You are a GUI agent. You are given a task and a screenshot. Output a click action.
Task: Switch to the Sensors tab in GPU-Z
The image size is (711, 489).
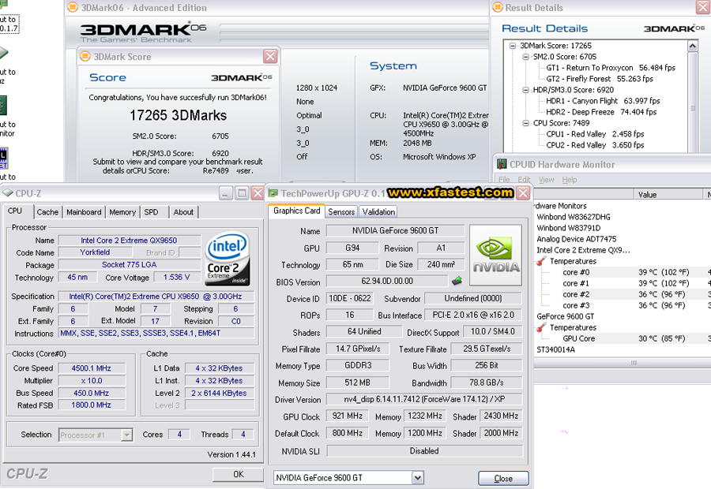click(341, 212)
